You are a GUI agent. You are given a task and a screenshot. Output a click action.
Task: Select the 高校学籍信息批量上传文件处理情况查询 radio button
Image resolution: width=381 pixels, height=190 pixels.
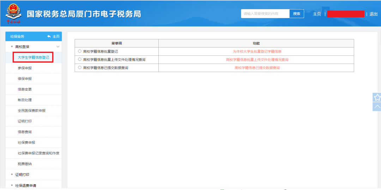click(x=80, y=59)
